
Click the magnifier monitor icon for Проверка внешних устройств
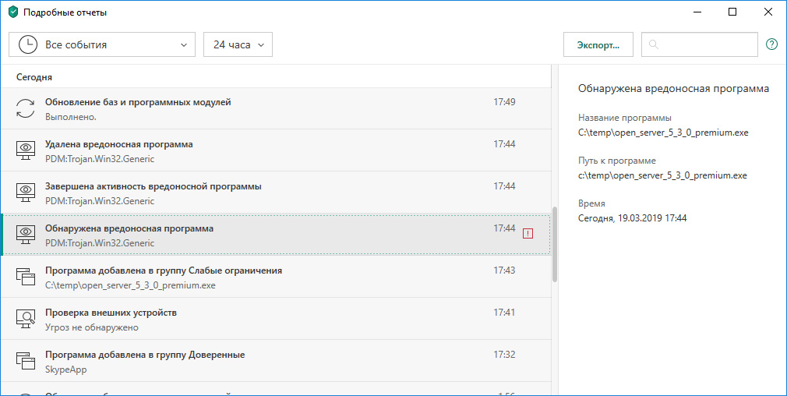click(26, 320)
